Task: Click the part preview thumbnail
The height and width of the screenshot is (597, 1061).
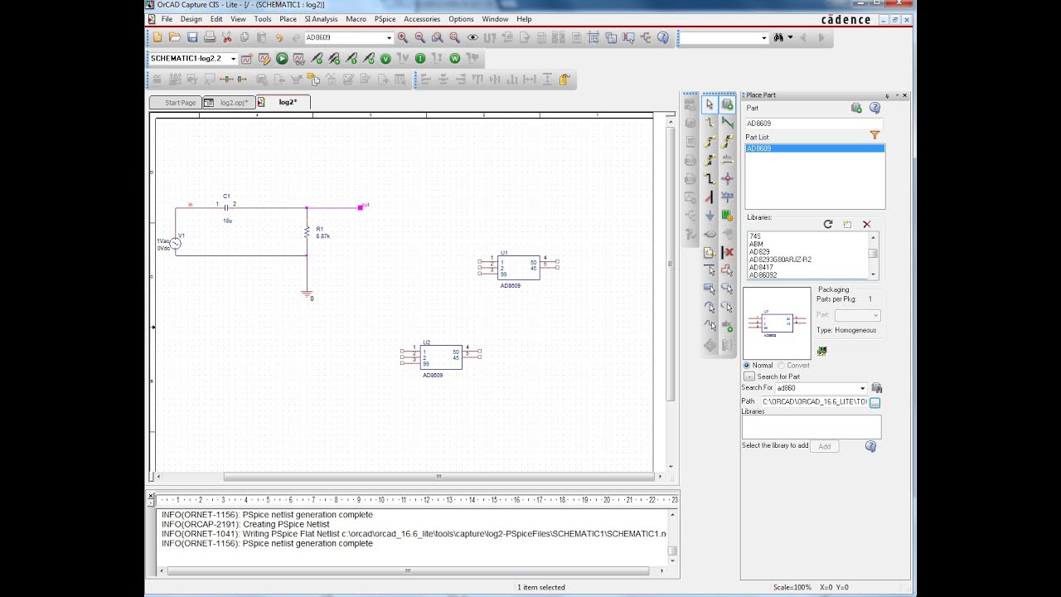Action: [777, 323]
